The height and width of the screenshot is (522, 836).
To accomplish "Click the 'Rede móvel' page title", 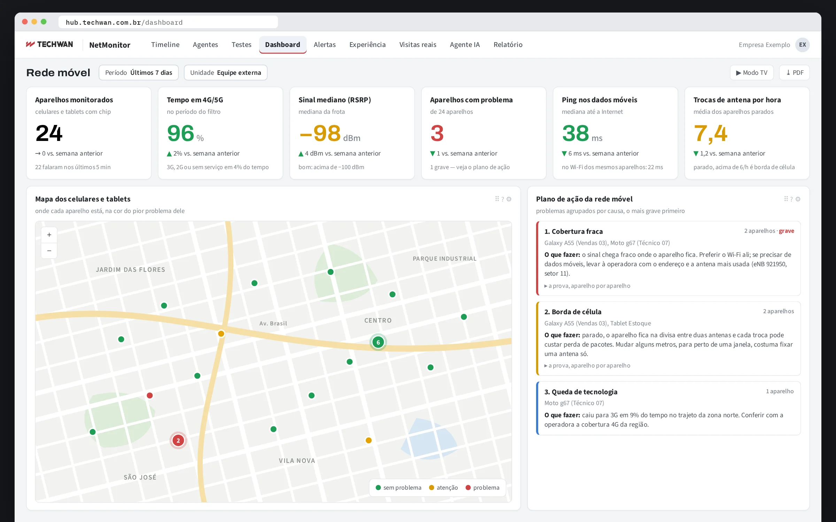I will tap(58, 73).
